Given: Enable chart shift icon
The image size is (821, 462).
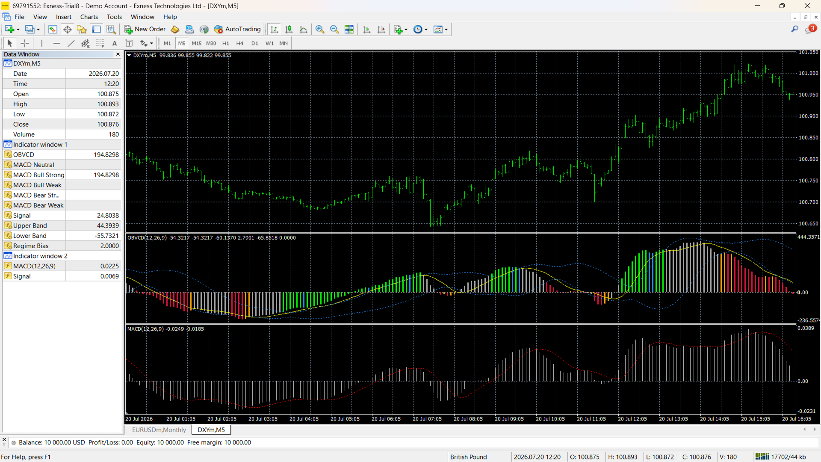Looking at the screenshot, I should tap(381, 30).
